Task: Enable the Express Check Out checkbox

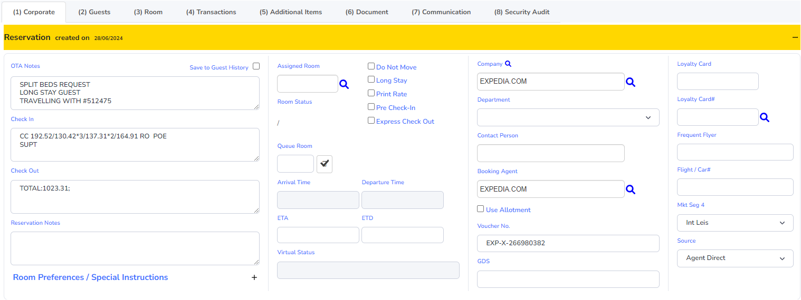Action: (371, 121)
